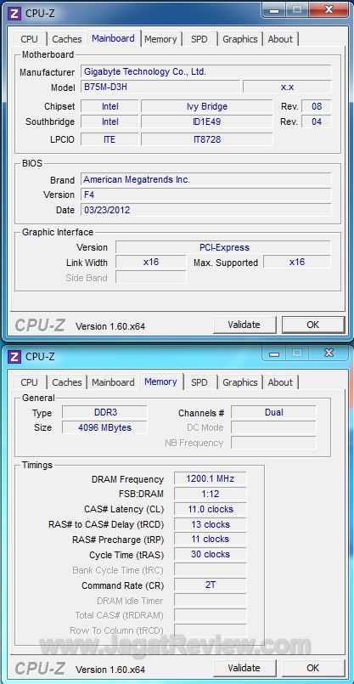Click the southbridge revision value 04
The width and height of the screenshot is (354, 684).
[317, 122]
